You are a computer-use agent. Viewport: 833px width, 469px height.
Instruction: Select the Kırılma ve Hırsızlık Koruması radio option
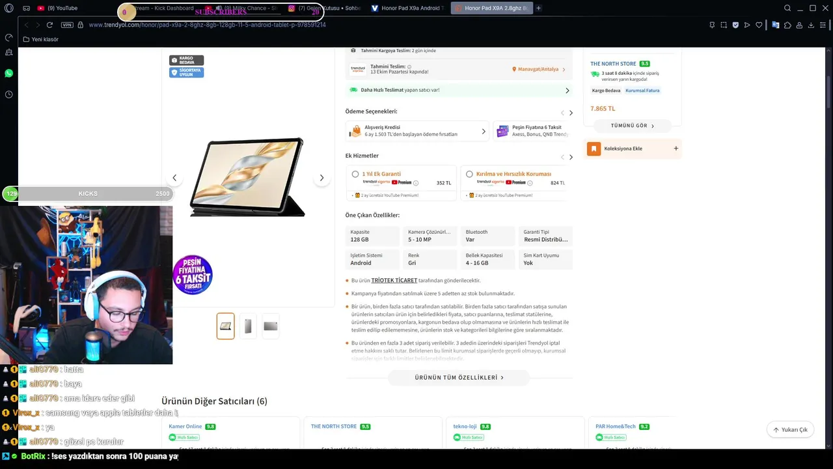[x=469, y=174]
